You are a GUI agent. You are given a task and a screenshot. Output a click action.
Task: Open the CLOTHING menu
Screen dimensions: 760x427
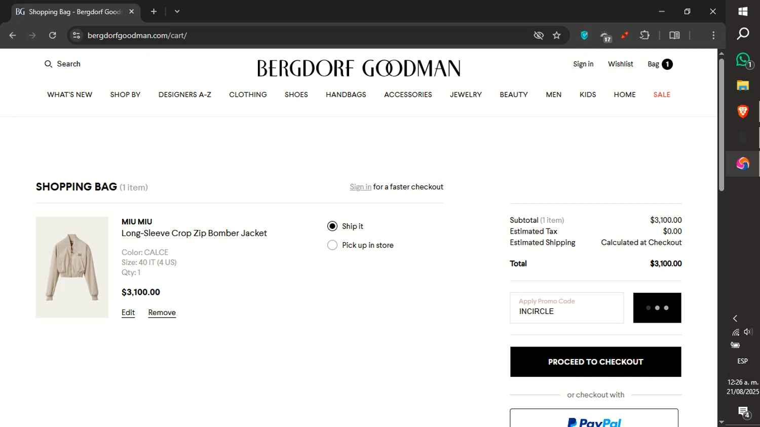click(x=248, y=95)
